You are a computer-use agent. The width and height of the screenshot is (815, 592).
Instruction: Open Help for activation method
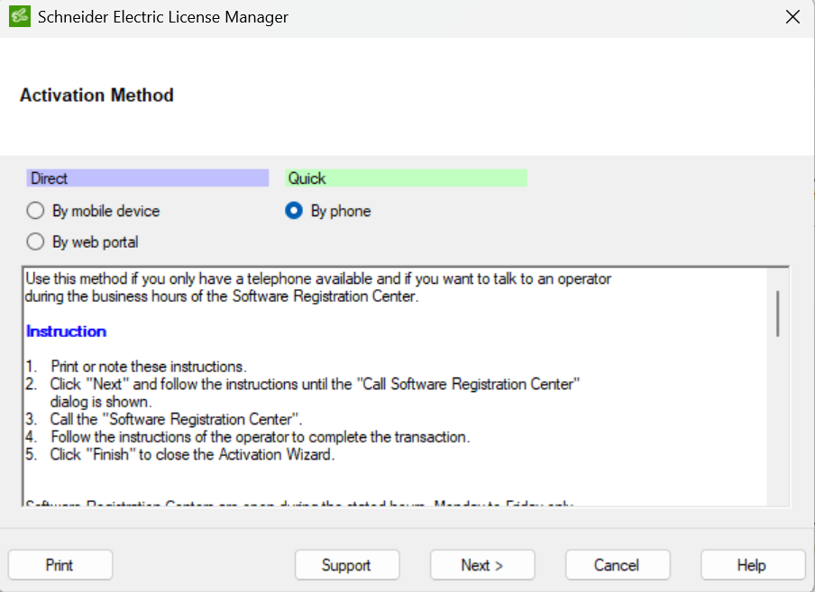752,565
